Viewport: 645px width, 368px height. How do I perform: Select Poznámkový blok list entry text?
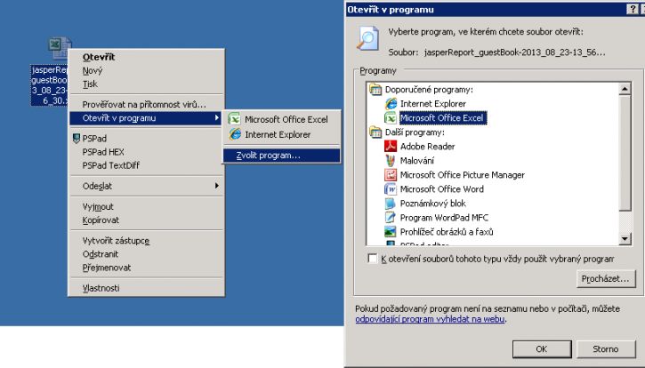[432, 204]
